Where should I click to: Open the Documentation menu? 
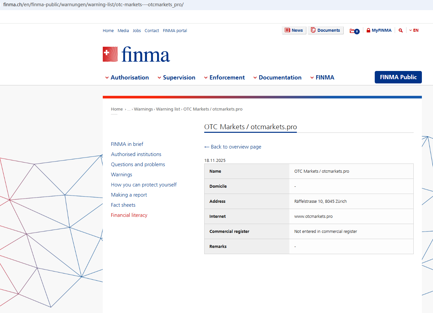pyautogui.click(x=277, y=78)
